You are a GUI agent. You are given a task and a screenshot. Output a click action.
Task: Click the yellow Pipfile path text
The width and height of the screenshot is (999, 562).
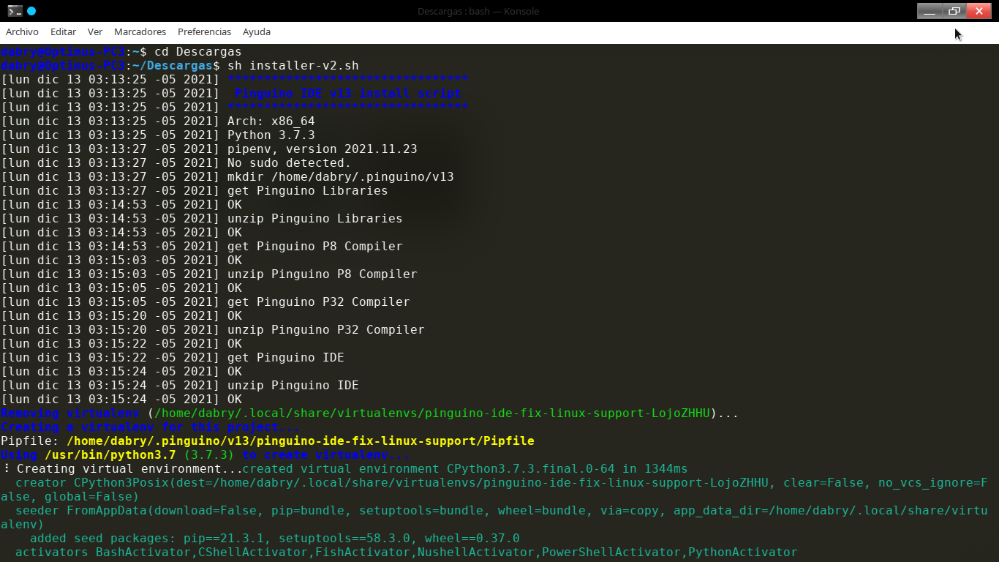click(301, 441)
